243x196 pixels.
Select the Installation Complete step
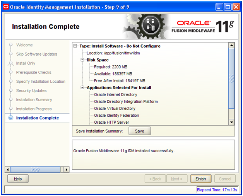coord(38,118)
